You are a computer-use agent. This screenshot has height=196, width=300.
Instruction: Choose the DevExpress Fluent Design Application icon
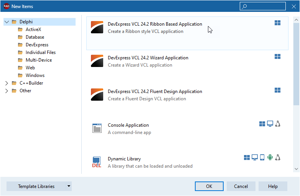tap(97, 95)
